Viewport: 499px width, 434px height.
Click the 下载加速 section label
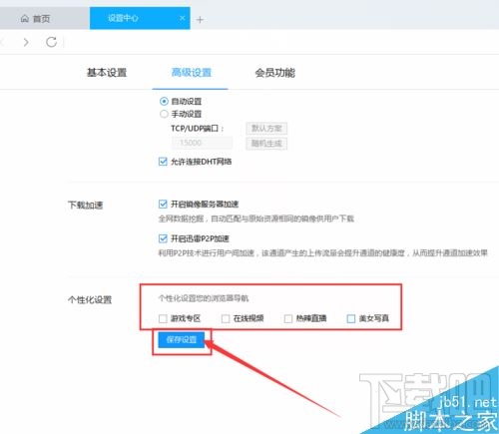86,205
